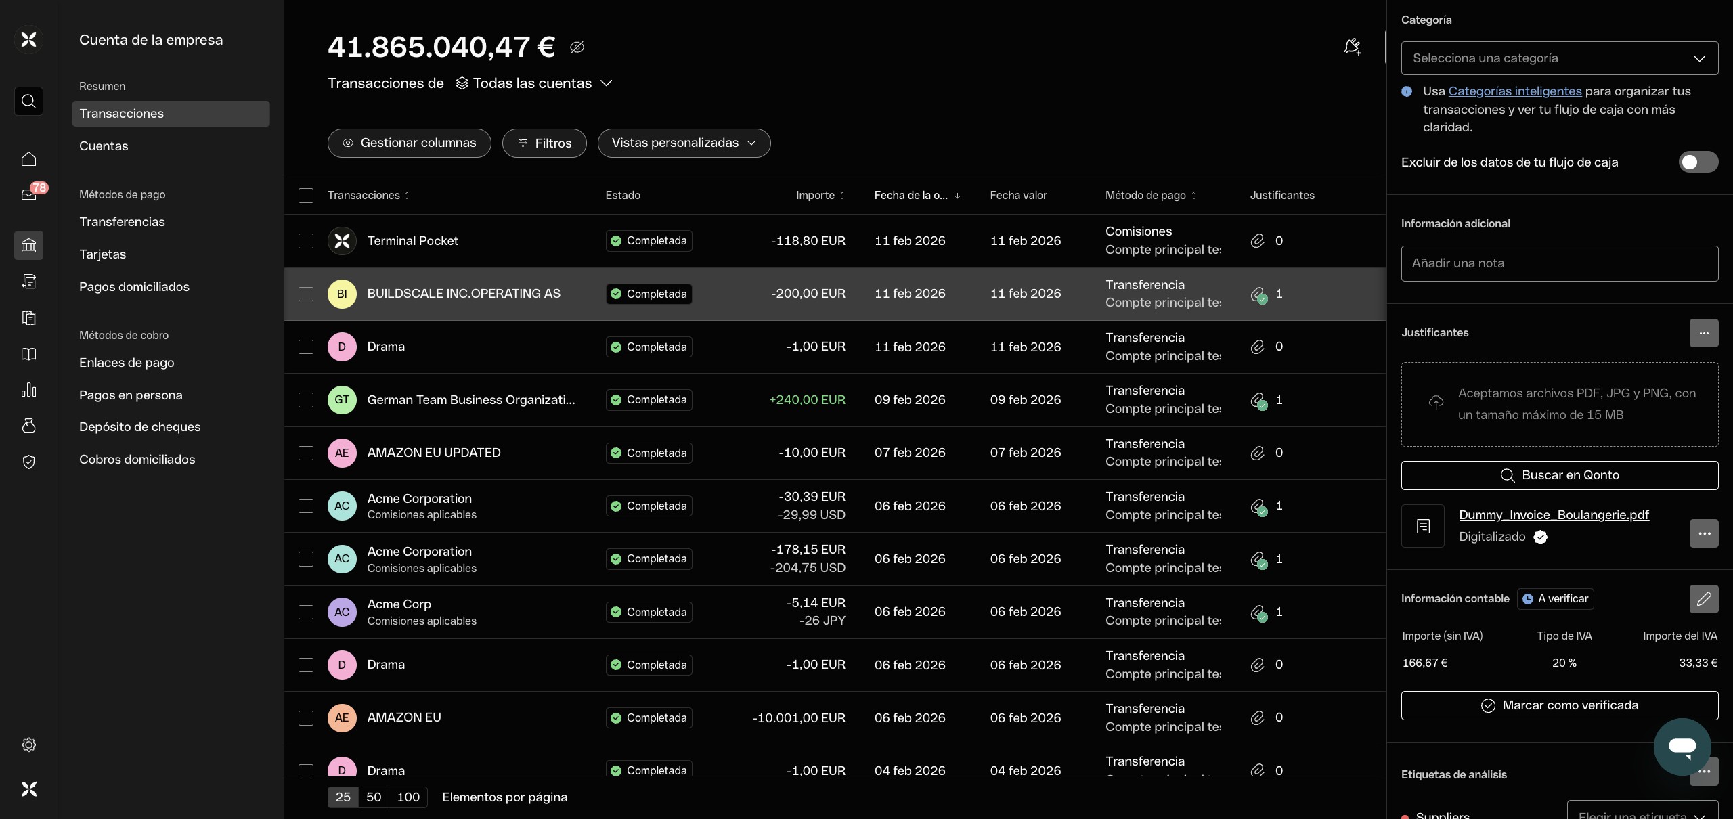
Task: Expand Vistas personalizadas dropdown
Action: point(684,143)
